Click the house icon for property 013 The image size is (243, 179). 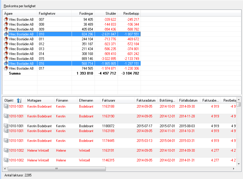tap(6, 49)
